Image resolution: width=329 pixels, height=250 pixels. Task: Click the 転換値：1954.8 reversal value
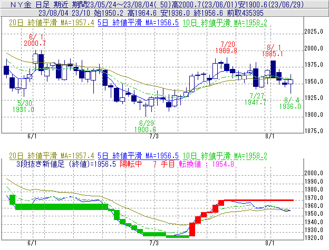[x=207, y=164]
